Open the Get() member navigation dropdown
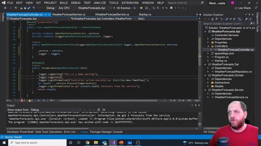 click(x=168, y=19)
